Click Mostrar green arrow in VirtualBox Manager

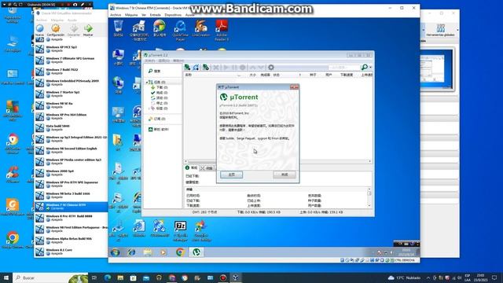click(x=88, y=30)
